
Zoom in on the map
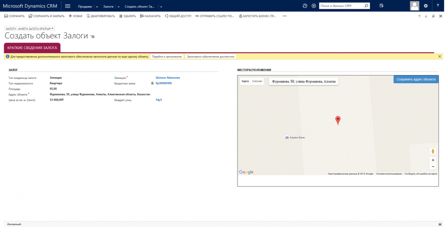pyautogui.click(x=433, y=160)
